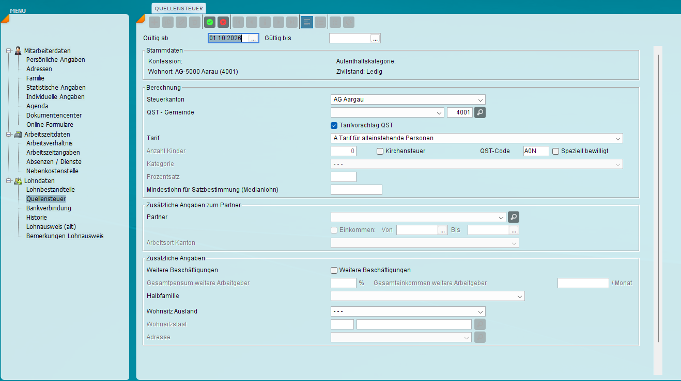Go to Bankverbindung in the menu tree
Viewport: 681px width, 381px height.
(49, 208)
